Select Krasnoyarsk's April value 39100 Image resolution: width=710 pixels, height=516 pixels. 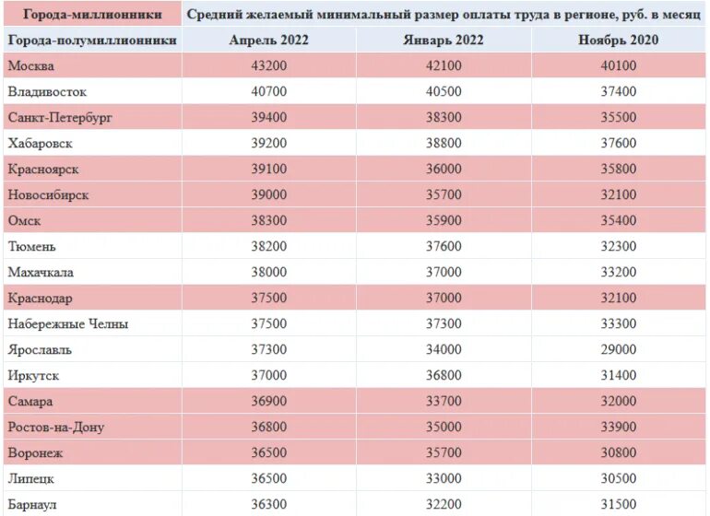(x=269, y=169)
